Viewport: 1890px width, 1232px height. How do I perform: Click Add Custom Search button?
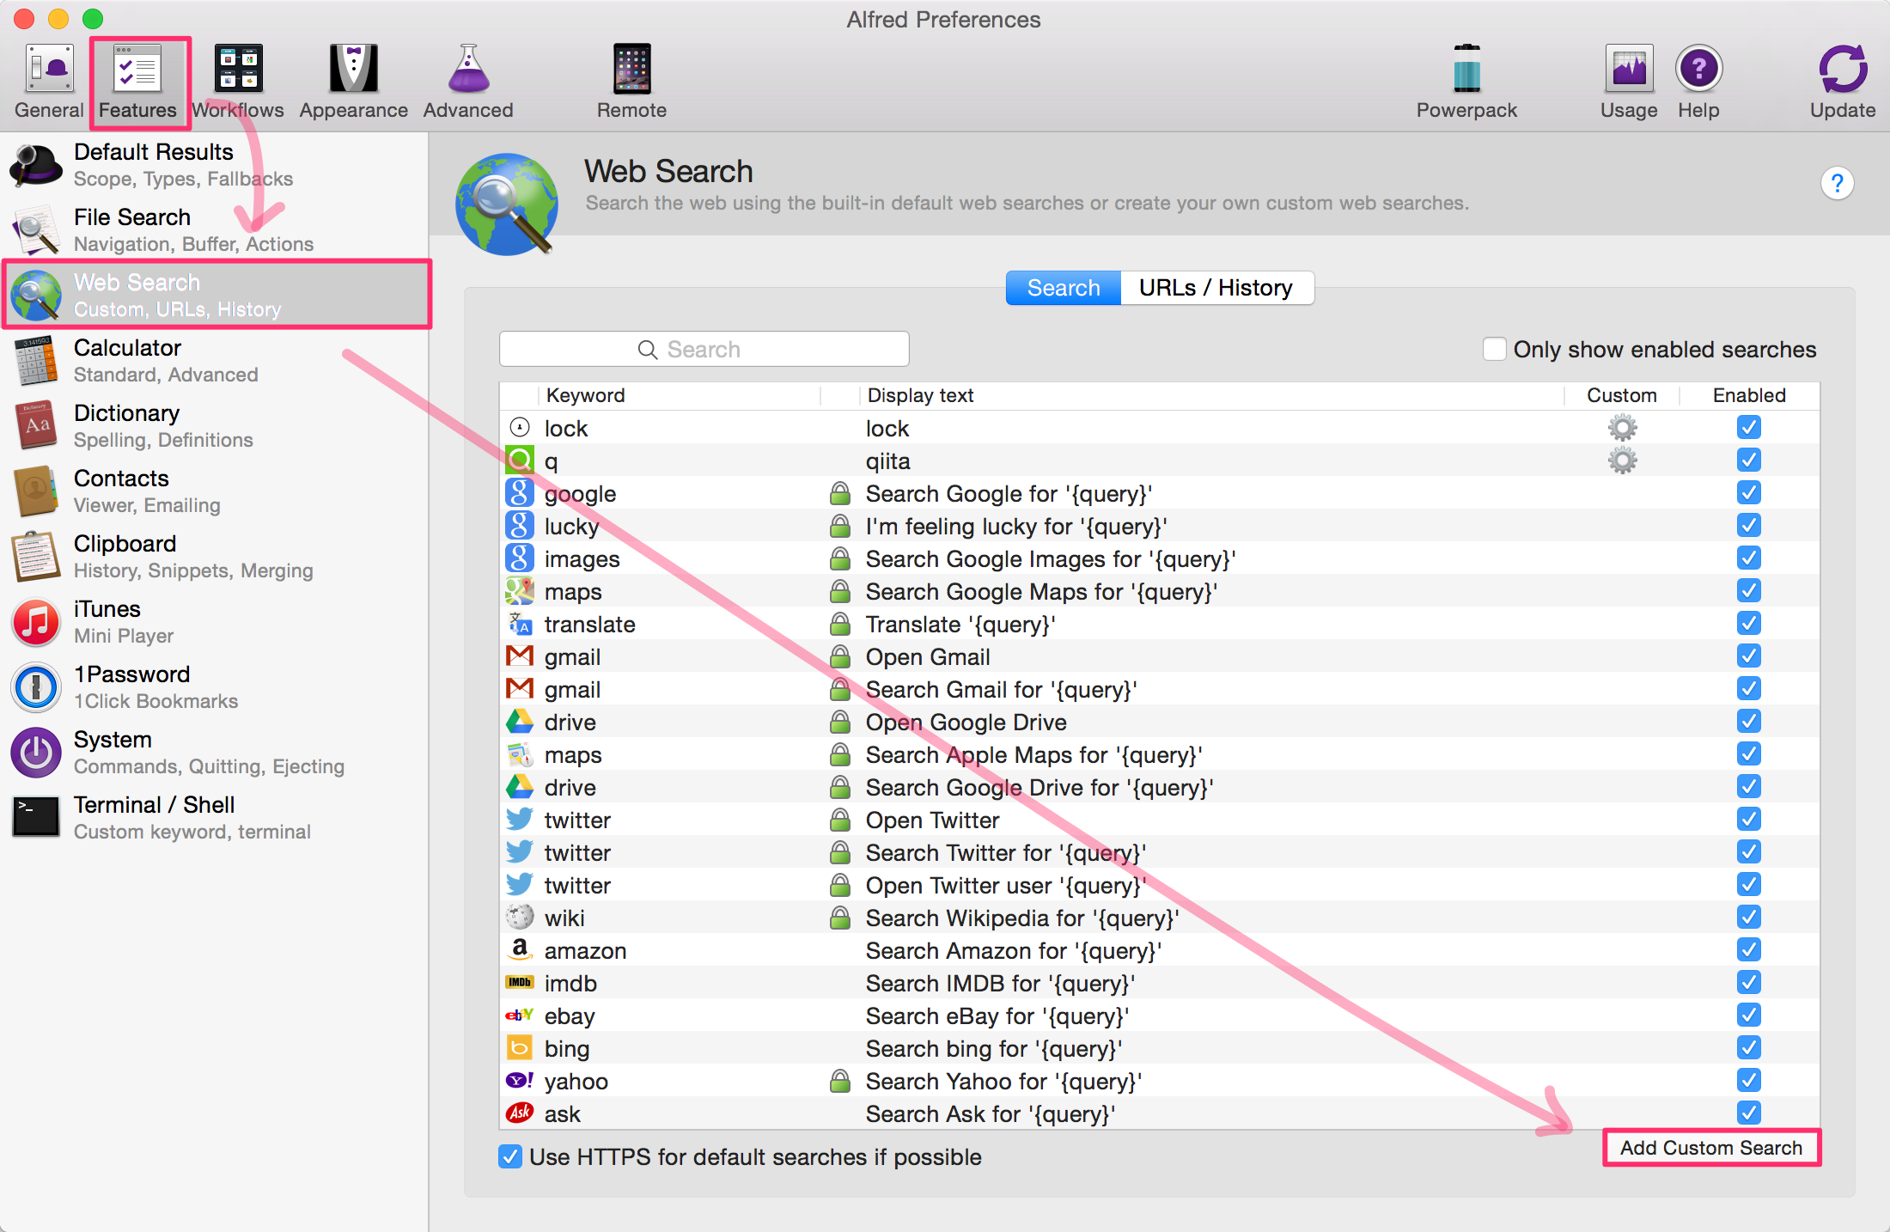coord(1710,1148)
